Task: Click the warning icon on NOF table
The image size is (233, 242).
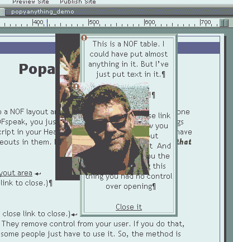Action: [84, 38]
